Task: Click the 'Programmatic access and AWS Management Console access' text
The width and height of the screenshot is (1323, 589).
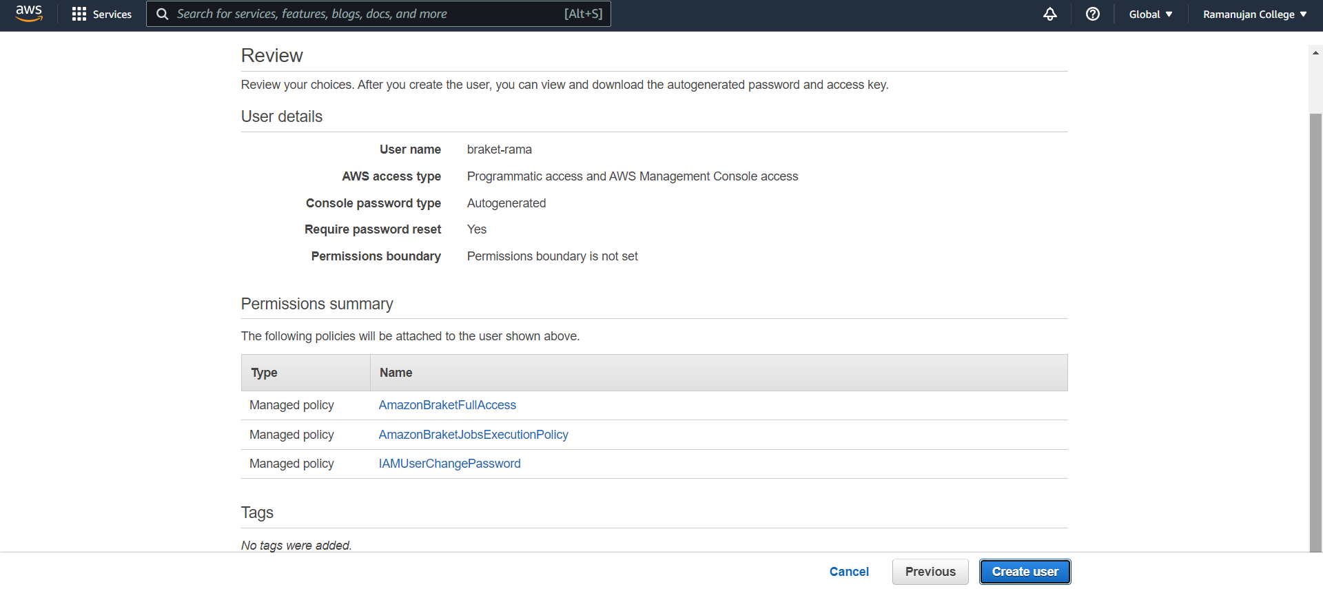Action: [x=633, y=176]
